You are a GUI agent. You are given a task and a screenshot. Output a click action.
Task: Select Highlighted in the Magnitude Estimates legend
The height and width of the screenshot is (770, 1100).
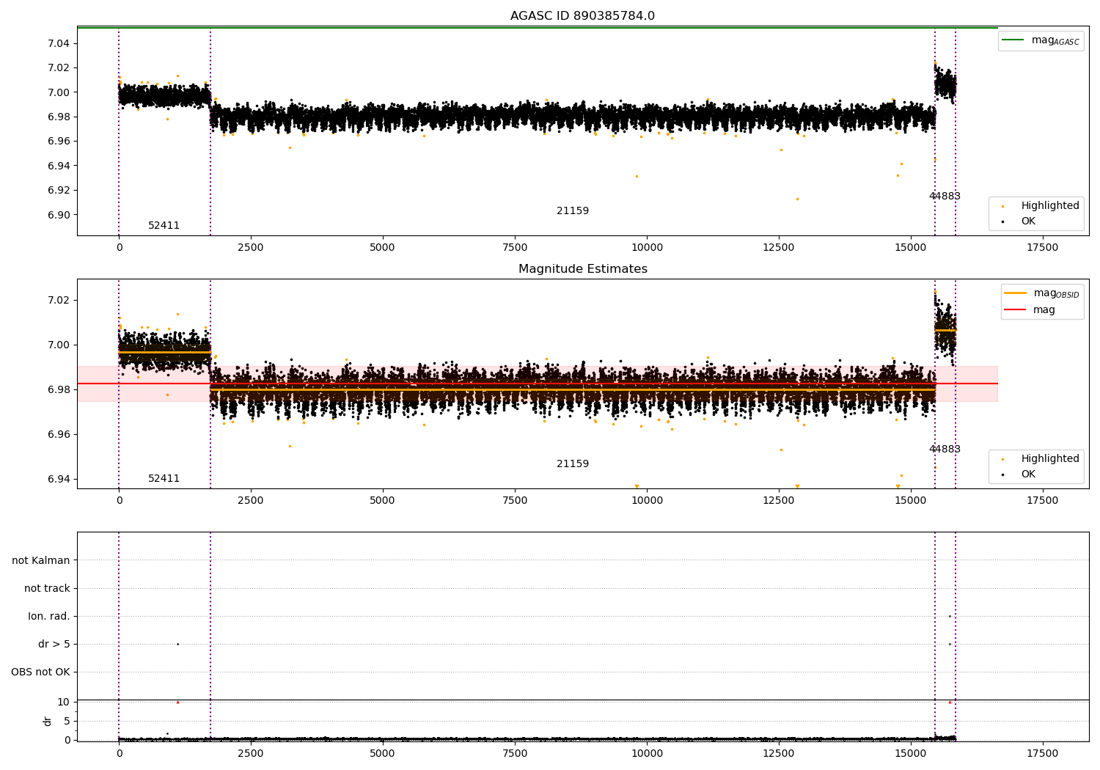click(1041, 459)
